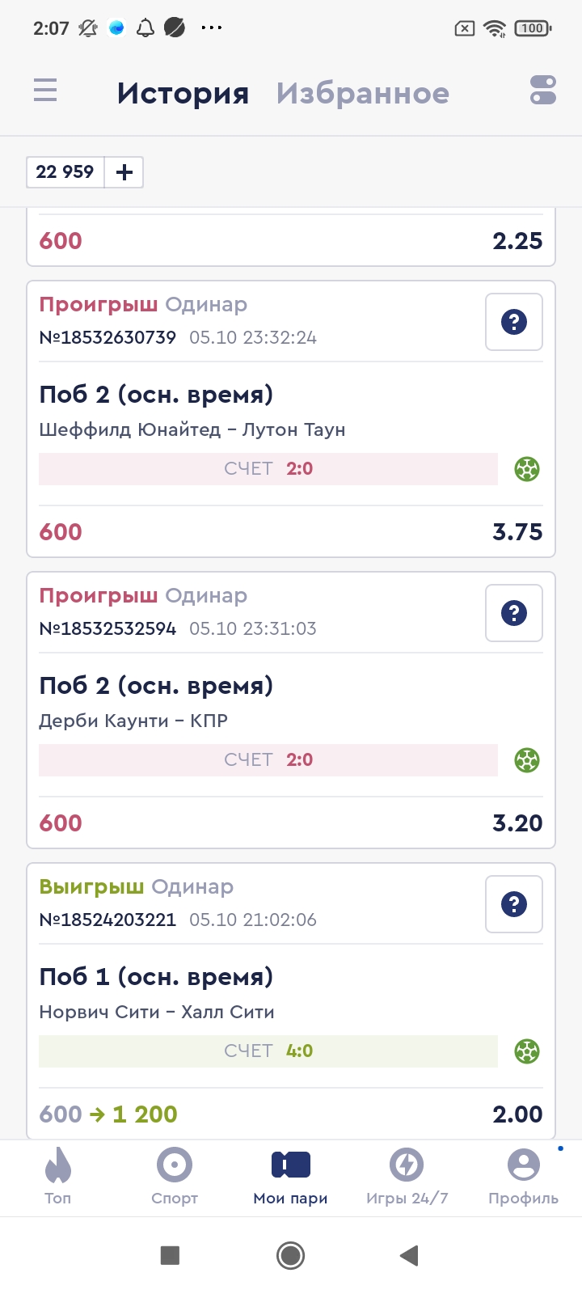
Task: Go to the Спорт section
Action: pos(175,1176)
